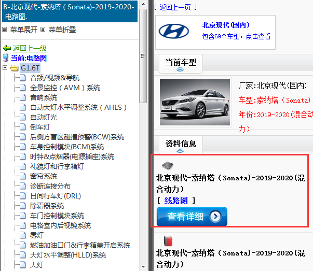Click document icon beside 倒车灯
Screen dimensions: 313x271
(x=22, y=127)
